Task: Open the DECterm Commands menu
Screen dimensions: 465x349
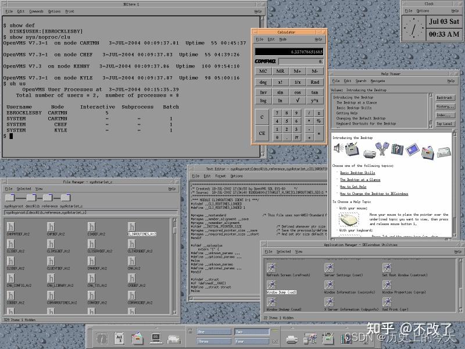Action: pyautogui.click(x=36, y=11)
